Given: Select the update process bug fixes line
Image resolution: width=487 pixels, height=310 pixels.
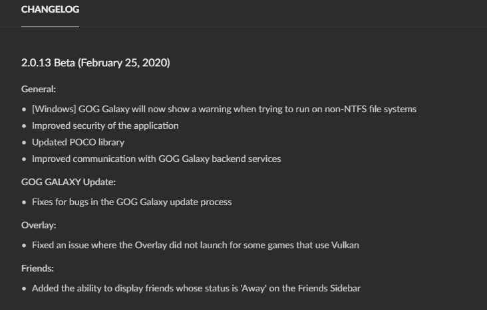Looking at the screenshot, I should [x=132, y=202].
